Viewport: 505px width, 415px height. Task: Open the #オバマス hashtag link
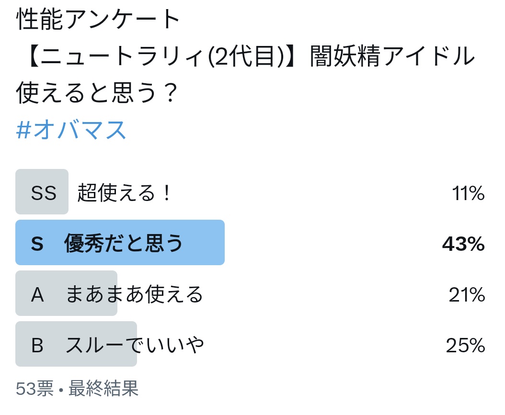coord(71,130)
